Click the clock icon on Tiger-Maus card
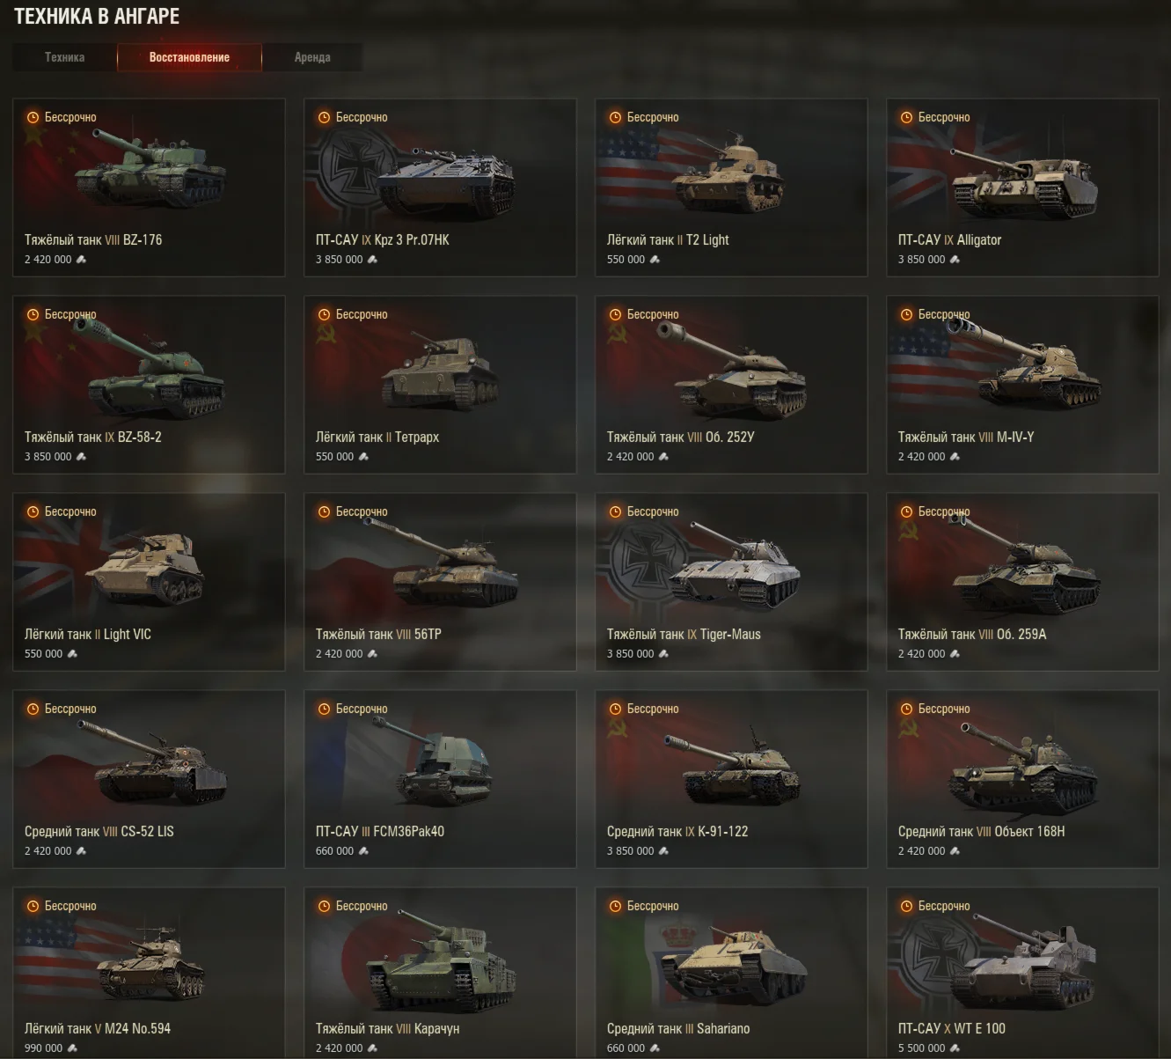 616,511
